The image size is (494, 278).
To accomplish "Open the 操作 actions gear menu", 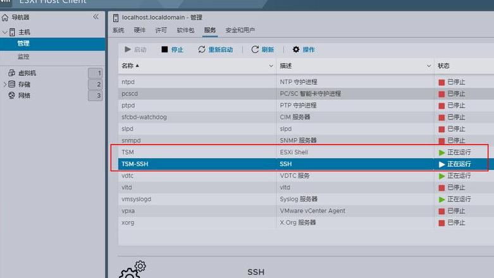I will [304, 49].
